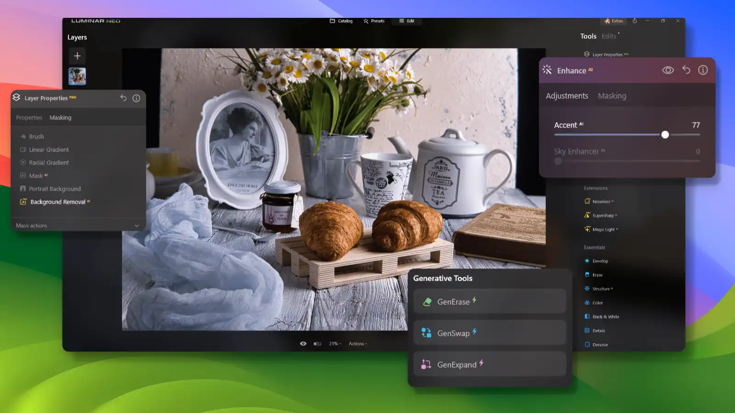The width and height of the screenshot is (735, 413).
Task: Open the Magic Light AI tool
Action: point(604,229)
